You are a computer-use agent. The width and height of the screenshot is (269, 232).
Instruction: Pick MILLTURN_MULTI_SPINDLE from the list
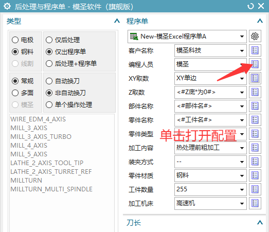(x=51, y=189)
